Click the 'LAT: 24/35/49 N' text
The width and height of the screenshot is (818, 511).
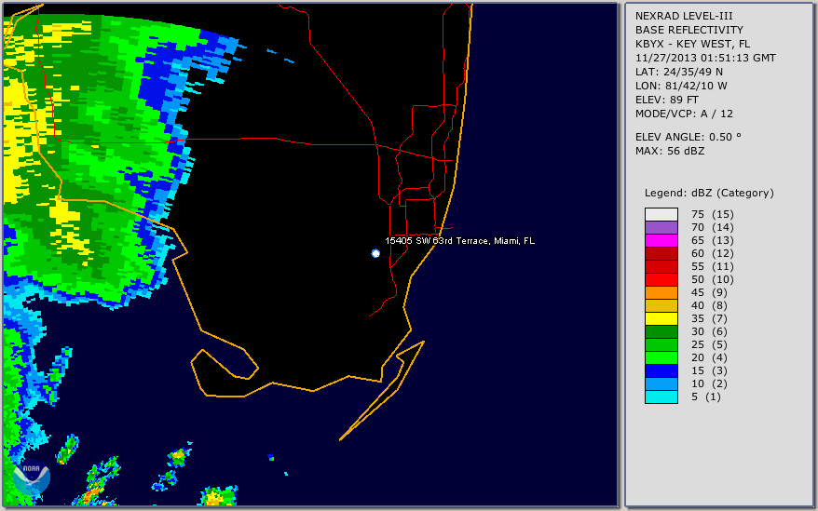(x=678, y=72)
